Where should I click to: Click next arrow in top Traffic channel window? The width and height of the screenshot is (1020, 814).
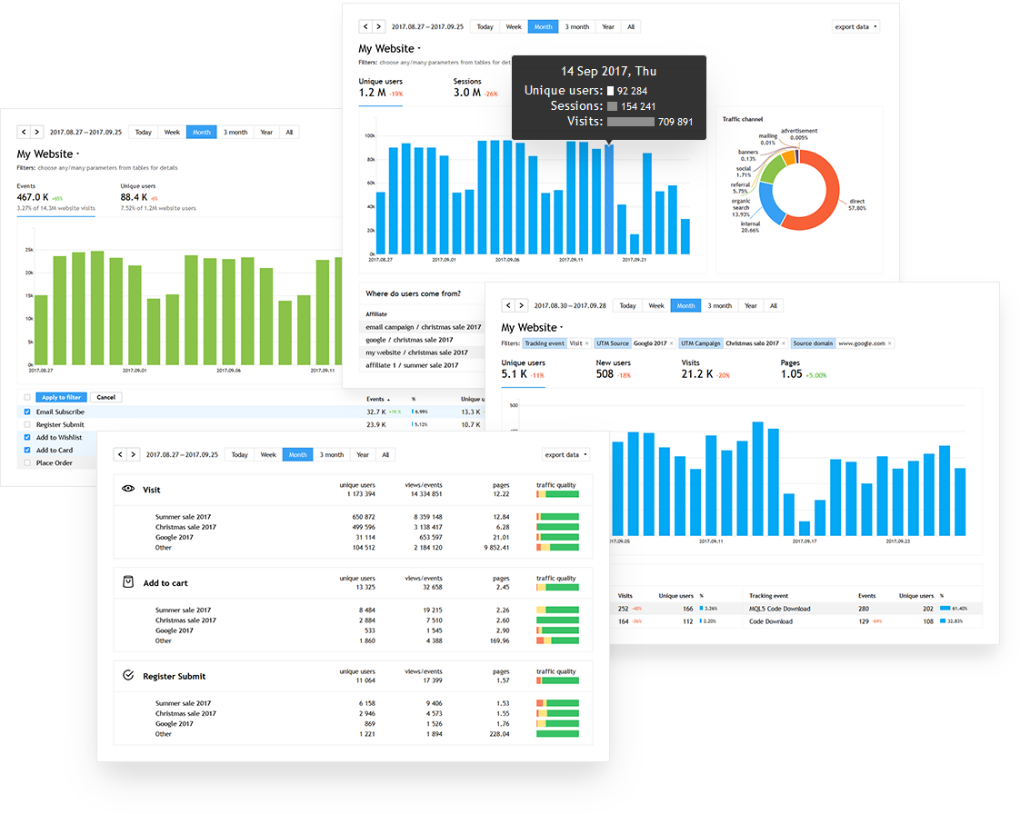click(x=378, y=26)
